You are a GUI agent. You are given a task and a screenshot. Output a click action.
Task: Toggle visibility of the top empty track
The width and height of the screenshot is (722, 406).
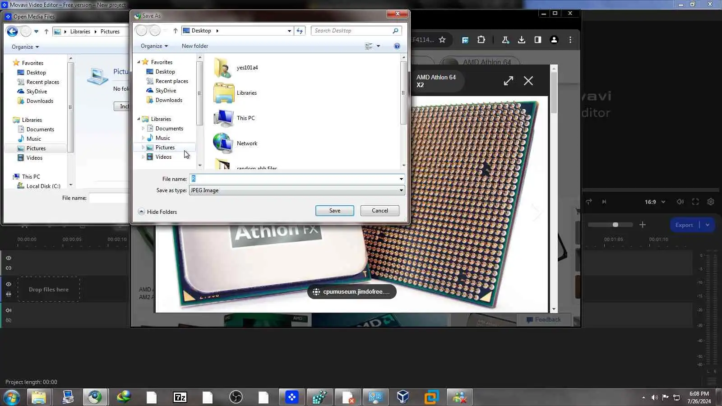coord(9,258)
